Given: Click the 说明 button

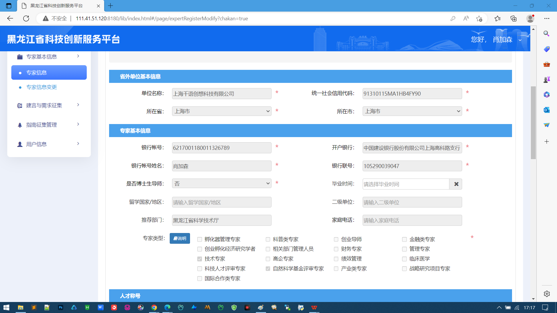Looking at the screenshot, I should tap(180, 239).
